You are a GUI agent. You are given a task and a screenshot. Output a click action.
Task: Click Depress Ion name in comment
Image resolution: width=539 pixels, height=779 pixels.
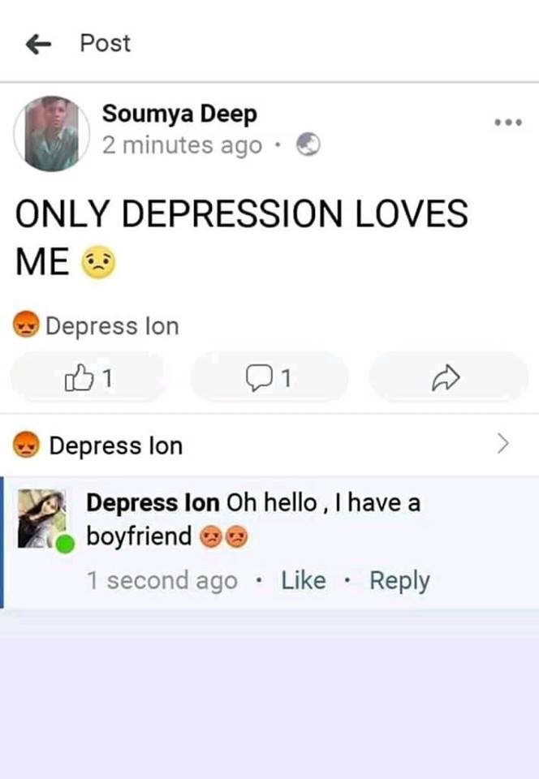point(153,503)
